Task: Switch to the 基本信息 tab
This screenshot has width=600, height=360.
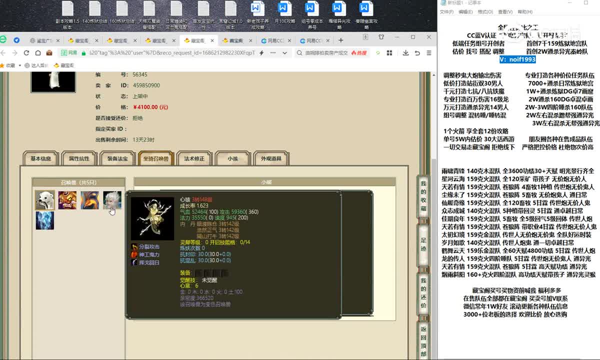Action: click(x=41, y=159)
